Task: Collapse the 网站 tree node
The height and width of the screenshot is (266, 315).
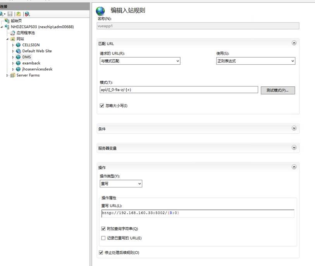Action: click(7, 39)
